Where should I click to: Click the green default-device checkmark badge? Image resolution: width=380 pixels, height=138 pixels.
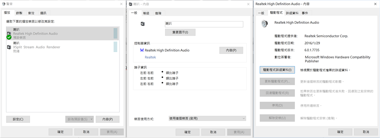point(9,37)
